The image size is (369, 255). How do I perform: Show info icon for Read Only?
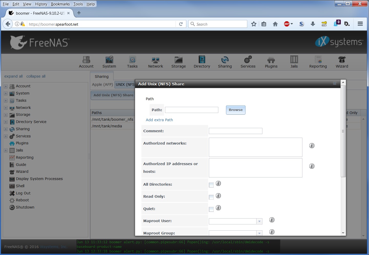point(218,196)
